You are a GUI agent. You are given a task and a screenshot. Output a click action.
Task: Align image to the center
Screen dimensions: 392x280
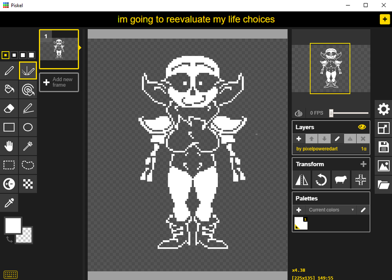coord(361,180)
